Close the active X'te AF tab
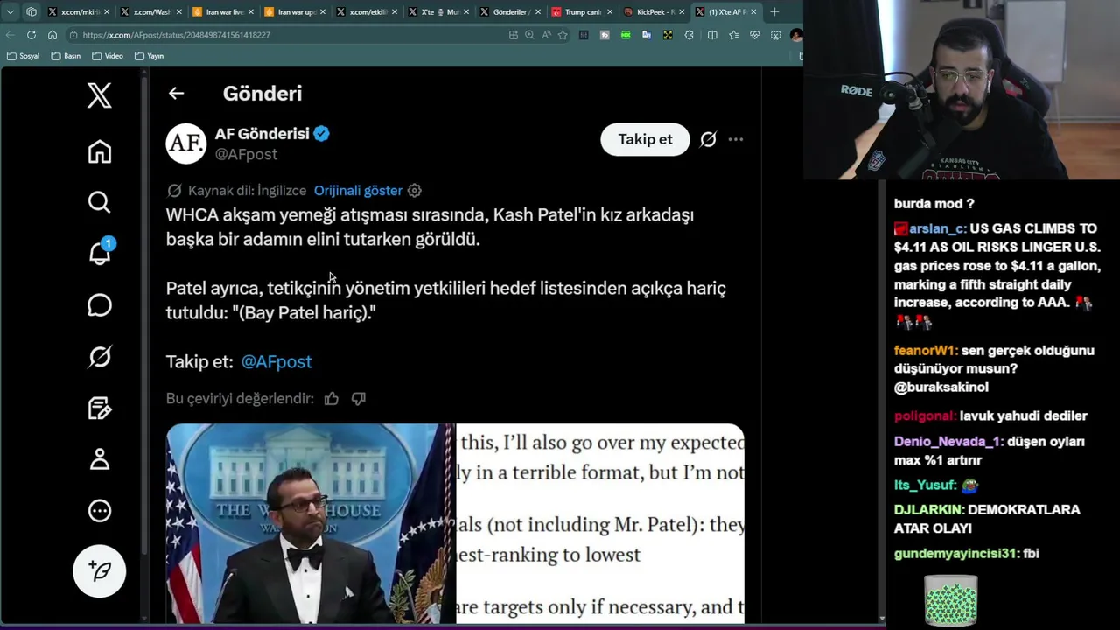The width and height of the screenshot is (1120, 630). 753,12
